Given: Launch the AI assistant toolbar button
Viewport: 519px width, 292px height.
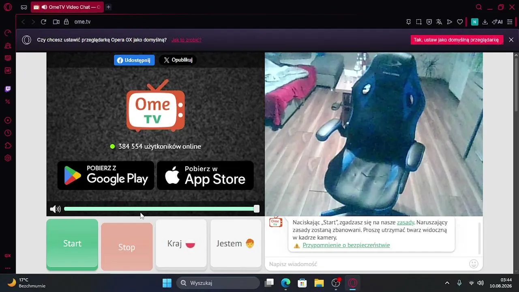Looking at the screenshot, I should click(x=497, y=22).
